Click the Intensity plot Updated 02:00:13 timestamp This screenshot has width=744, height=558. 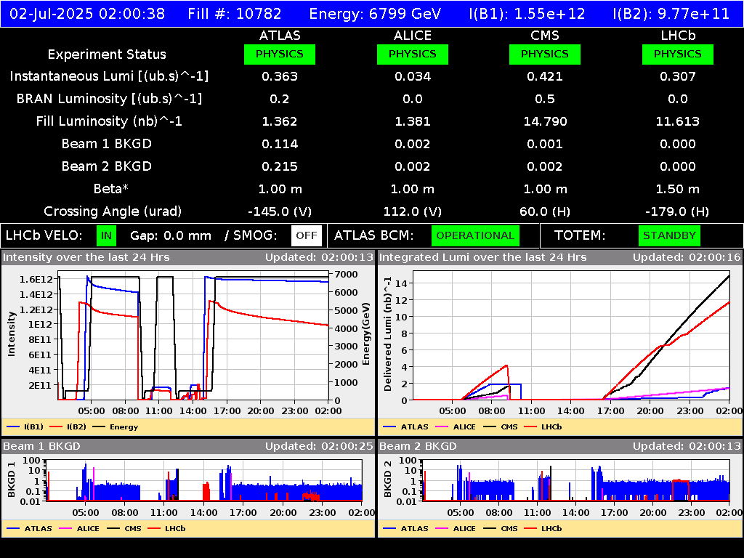pyautogui.click(x=320, y=258)
